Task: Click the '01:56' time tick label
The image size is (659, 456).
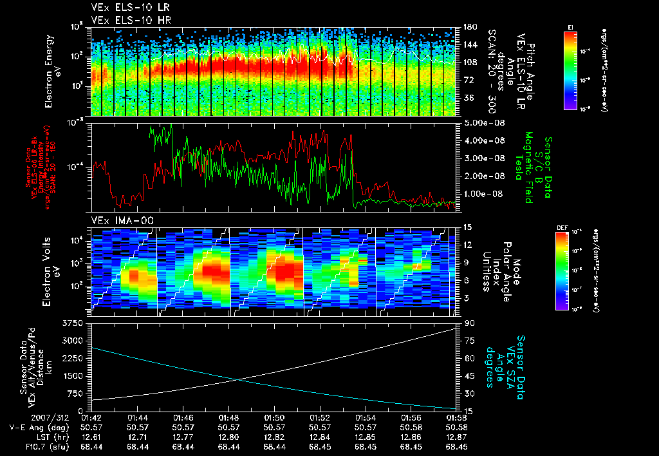Action: 411,418
